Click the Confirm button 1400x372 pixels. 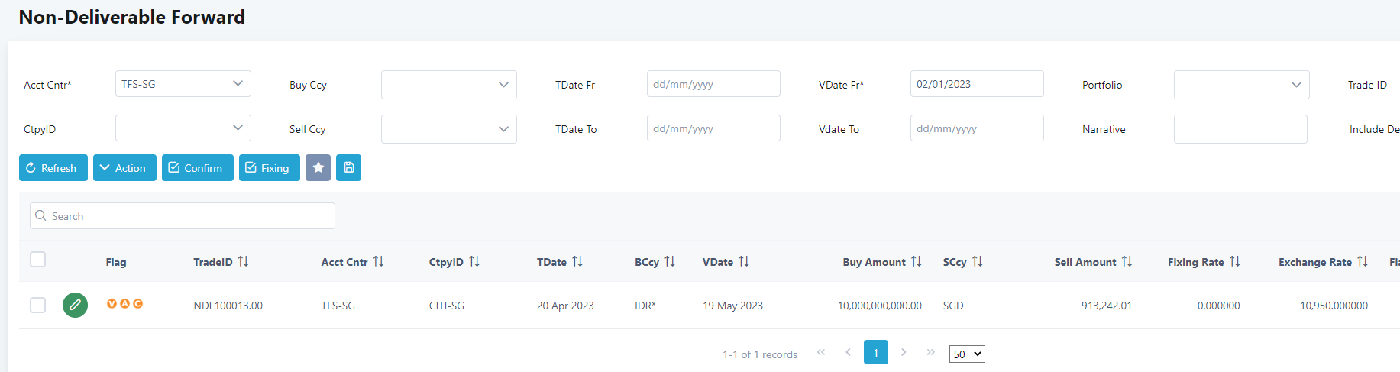[197, 168]
